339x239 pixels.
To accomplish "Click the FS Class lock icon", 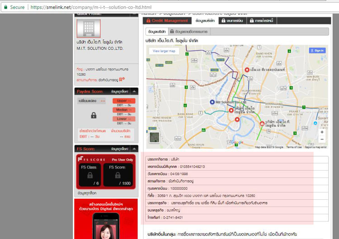I will [89, 174].
